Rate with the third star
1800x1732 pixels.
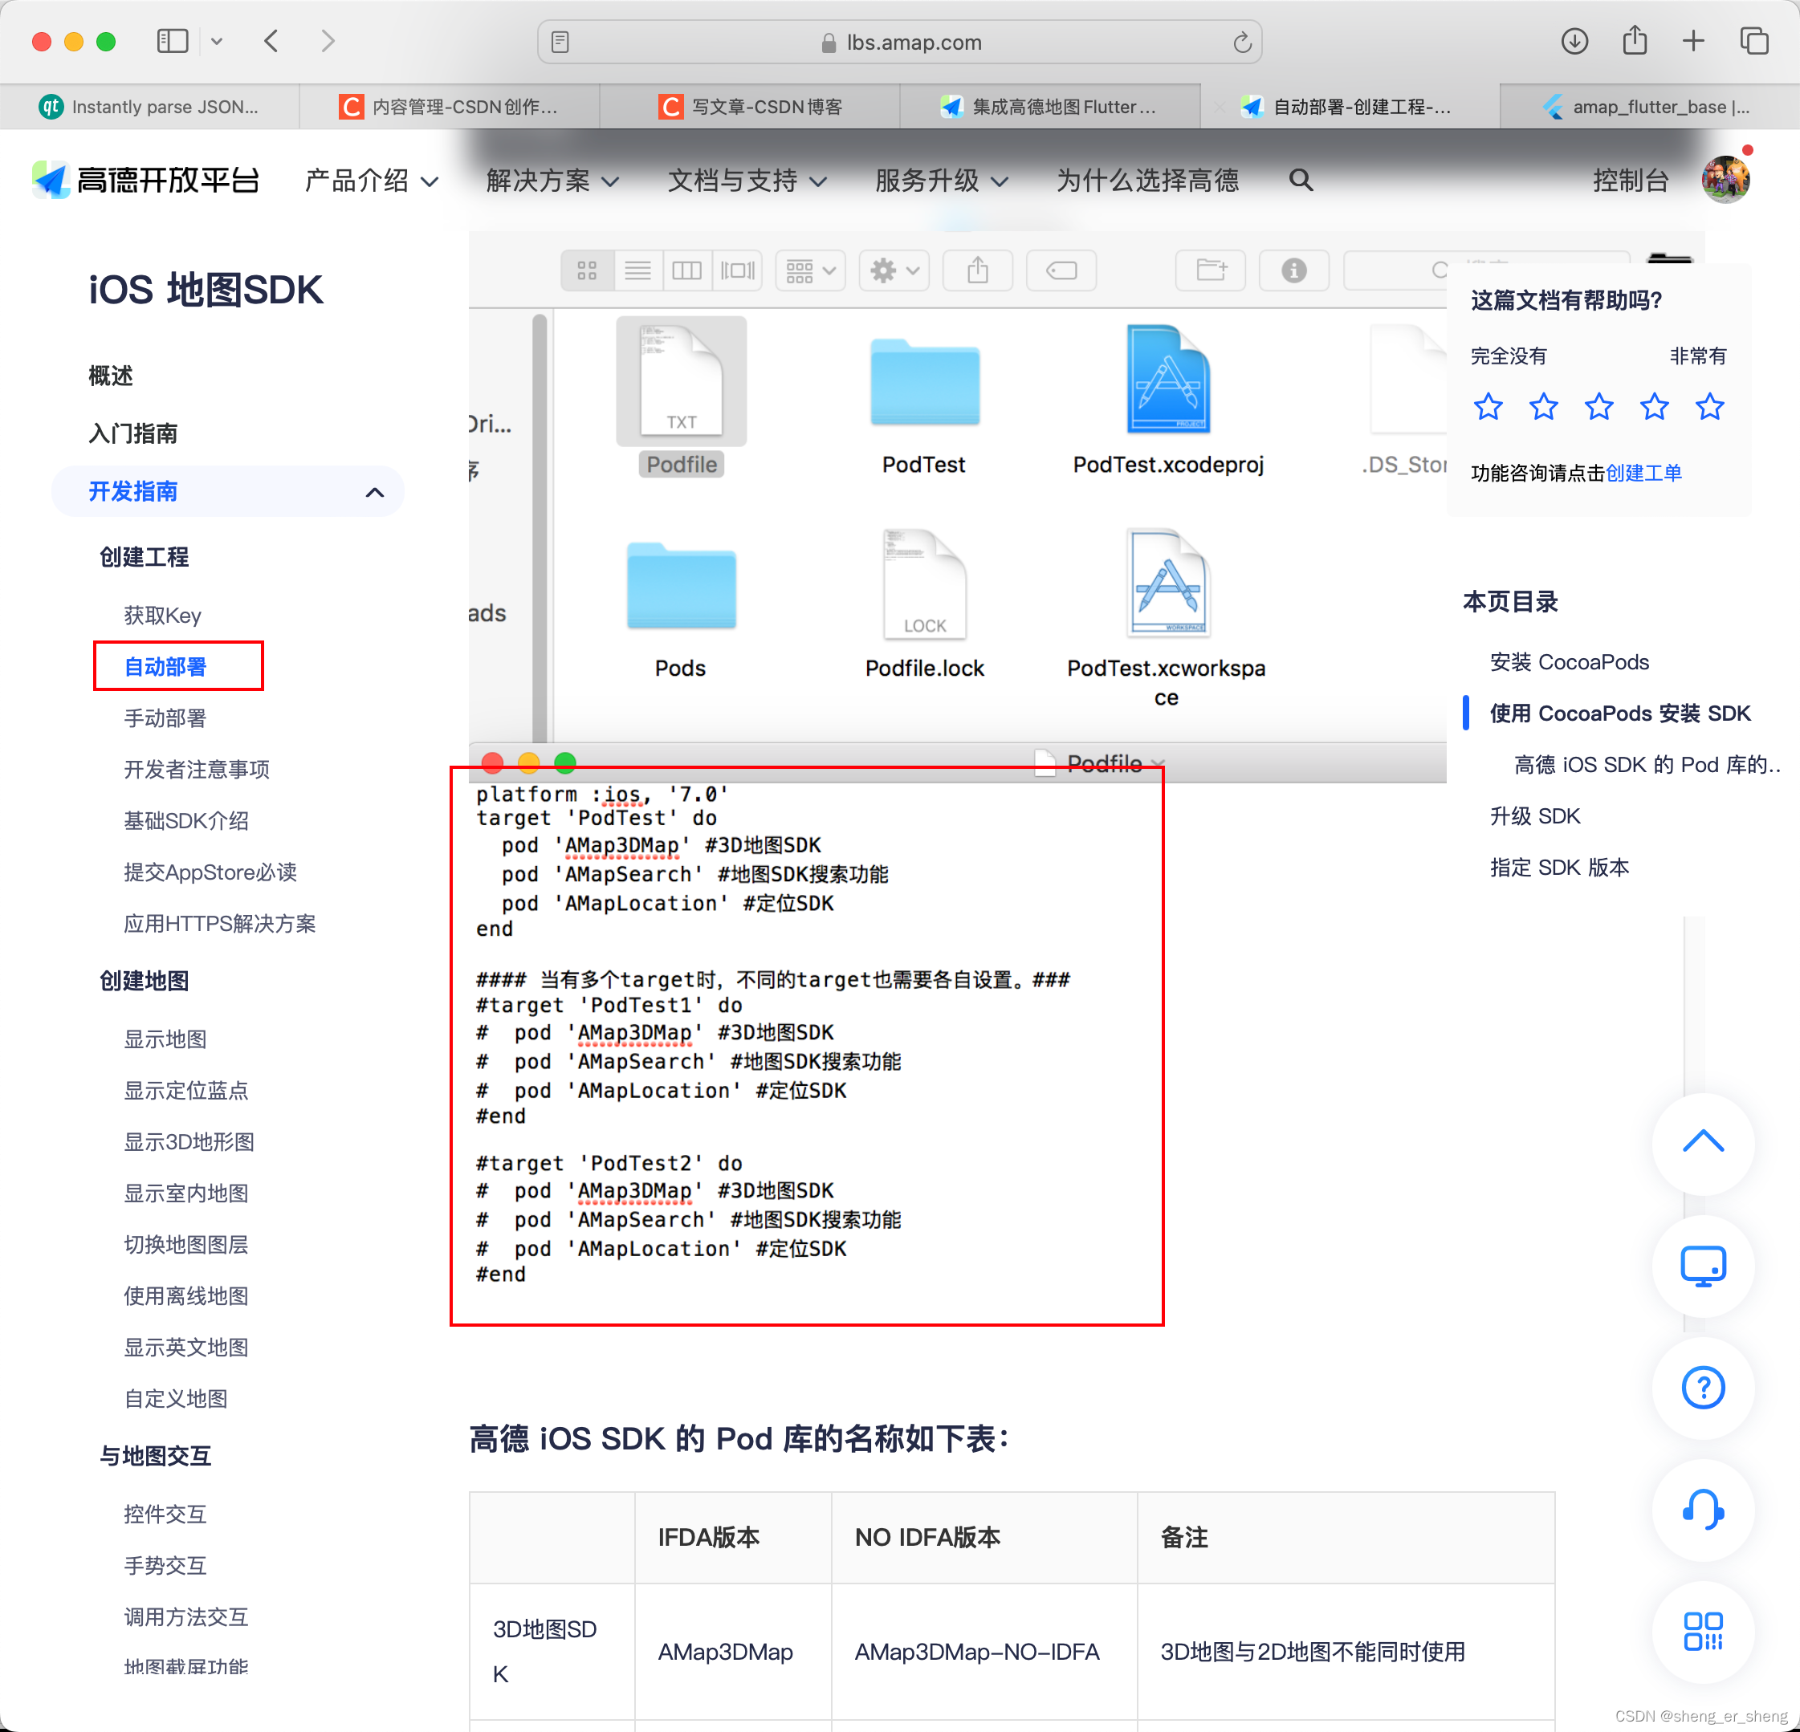(x=1598, y=405)
